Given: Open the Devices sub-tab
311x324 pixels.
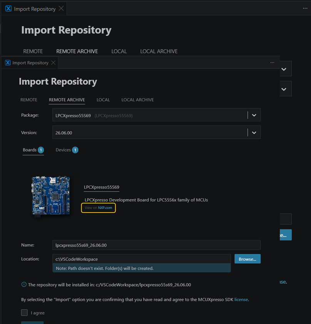Looking at the screenshot, I should [67, 150].
